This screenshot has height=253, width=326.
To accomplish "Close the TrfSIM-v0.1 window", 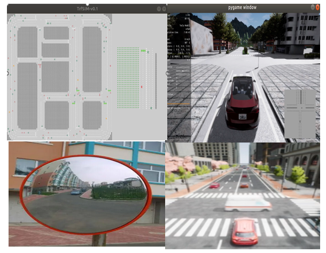I will pos(164,9).
